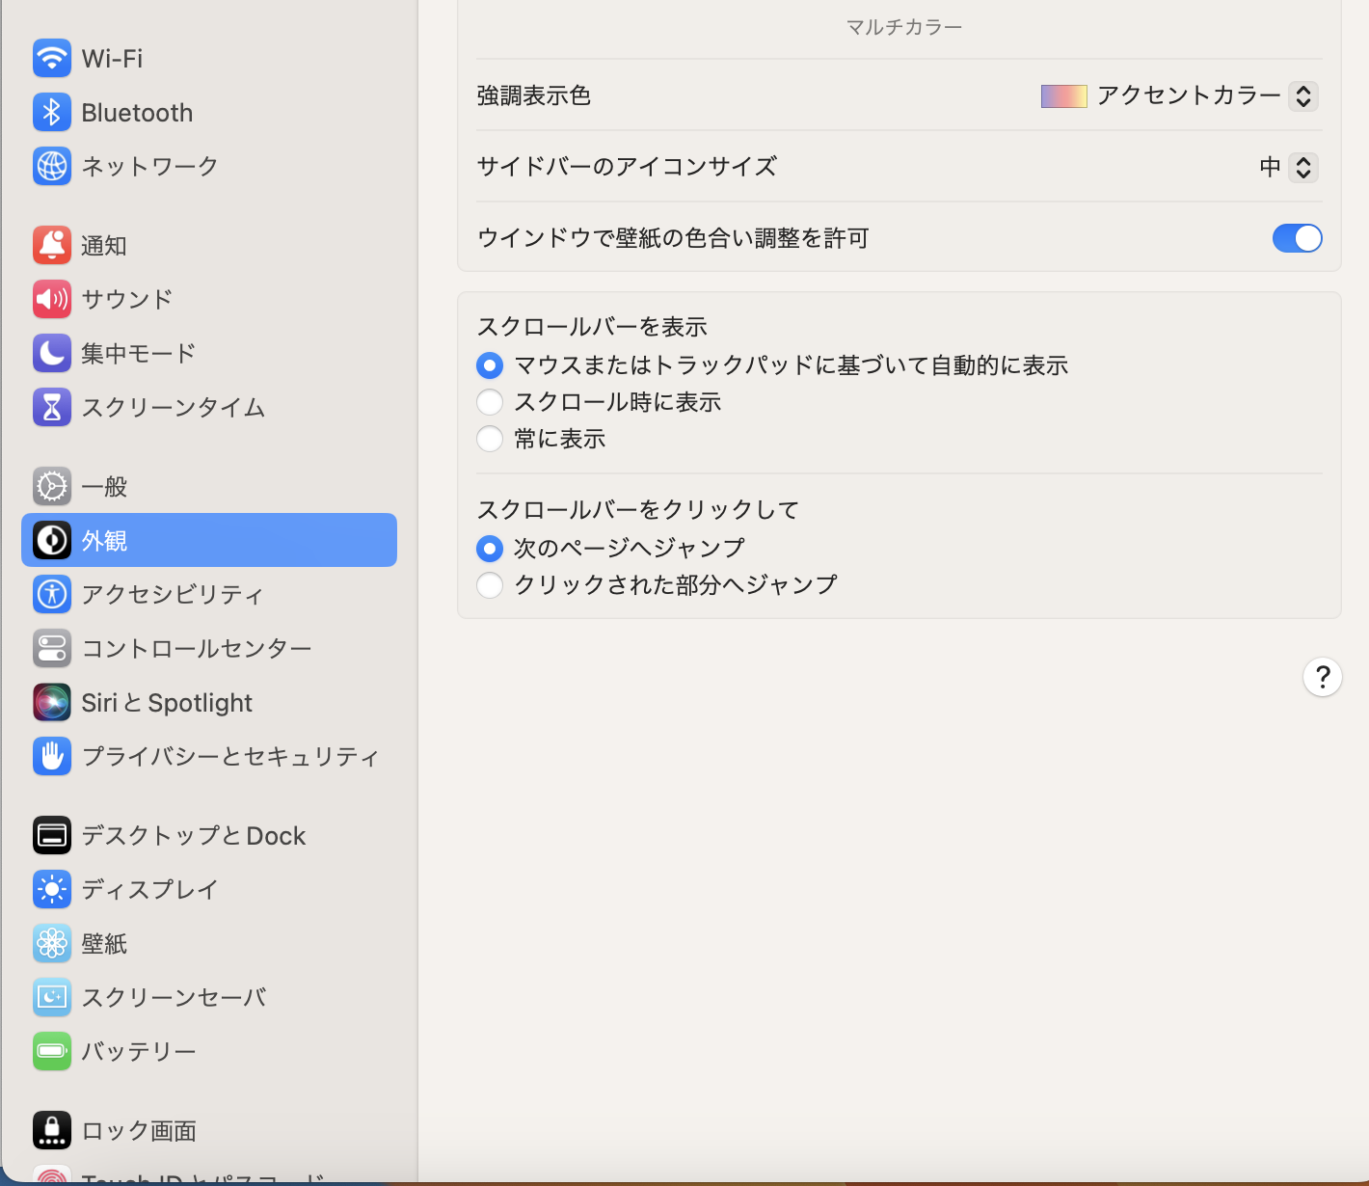This screenshot has height=1186, width=1369.
Task: Open ディスプレイ settings pane
Action: pos(209,889)
